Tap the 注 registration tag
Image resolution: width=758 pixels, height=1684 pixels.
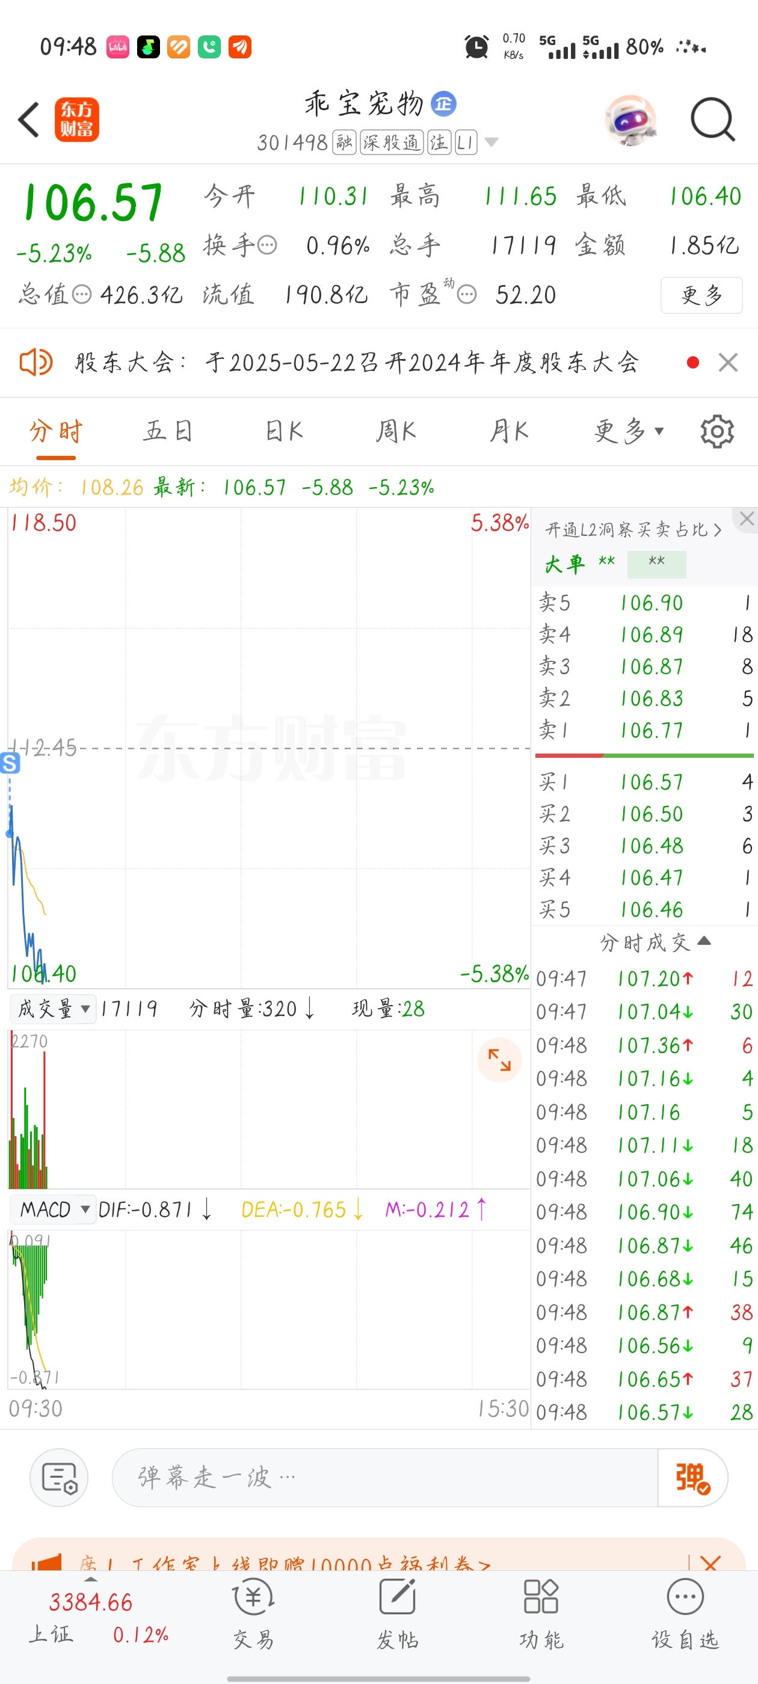coord(439,142)
